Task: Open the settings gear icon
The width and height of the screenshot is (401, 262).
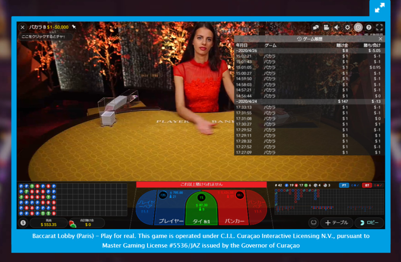Action: (x=347, y=27)
